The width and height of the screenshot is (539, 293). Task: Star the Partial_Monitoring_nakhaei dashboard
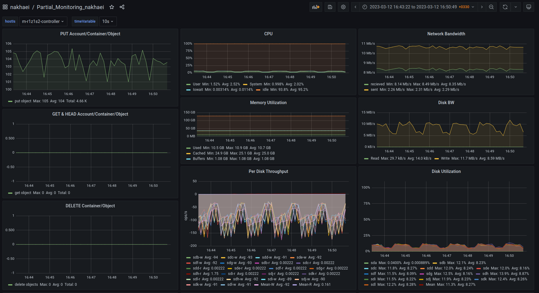[112, 7]
